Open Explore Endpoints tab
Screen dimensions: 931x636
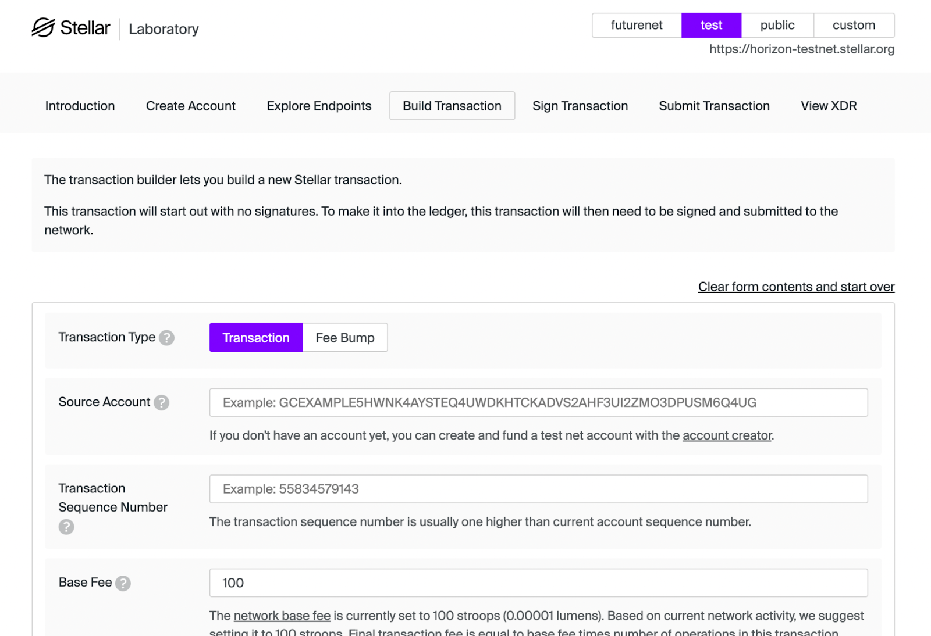[319, 106]
